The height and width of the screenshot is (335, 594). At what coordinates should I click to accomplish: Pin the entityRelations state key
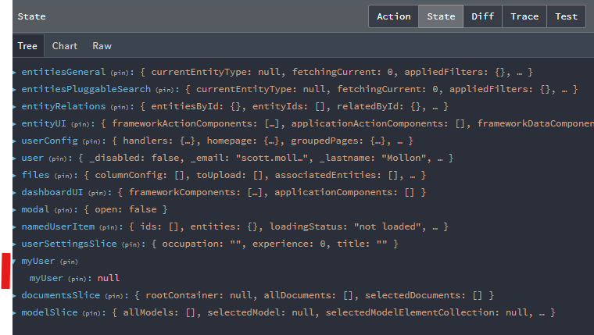click(120, 107)
